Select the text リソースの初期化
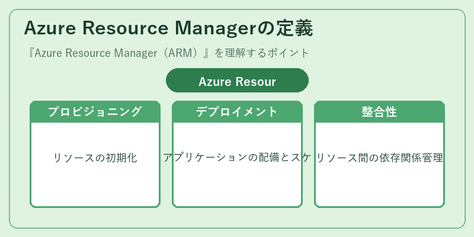 click(95, 158)
